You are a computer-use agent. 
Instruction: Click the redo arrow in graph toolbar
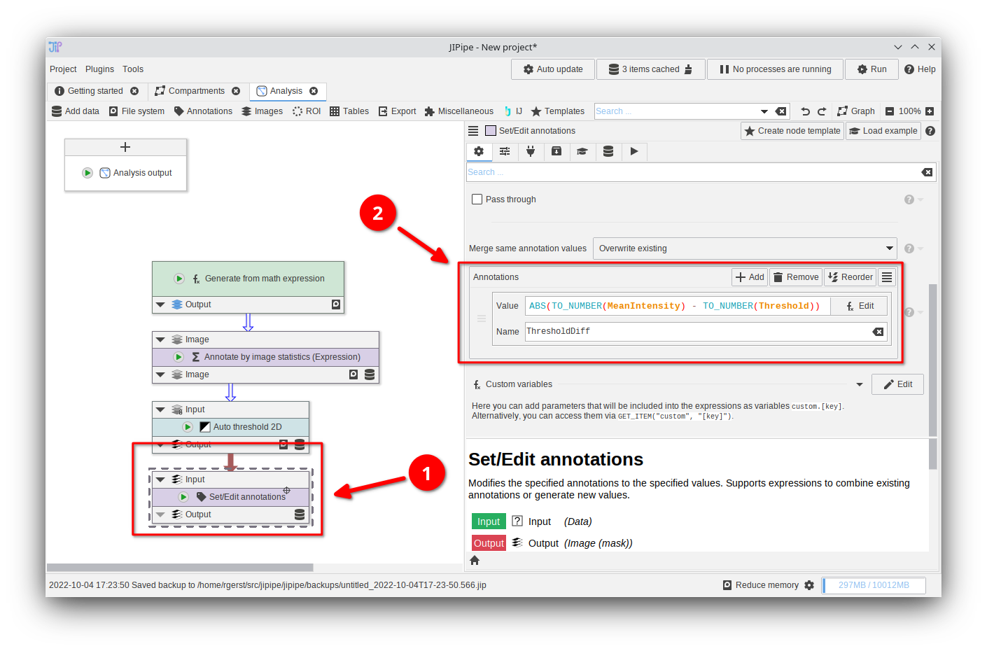point(822,111)
